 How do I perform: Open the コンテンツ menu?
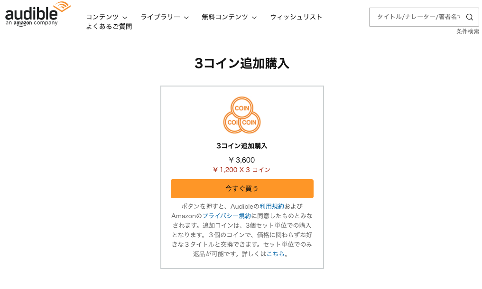[102, 17]
